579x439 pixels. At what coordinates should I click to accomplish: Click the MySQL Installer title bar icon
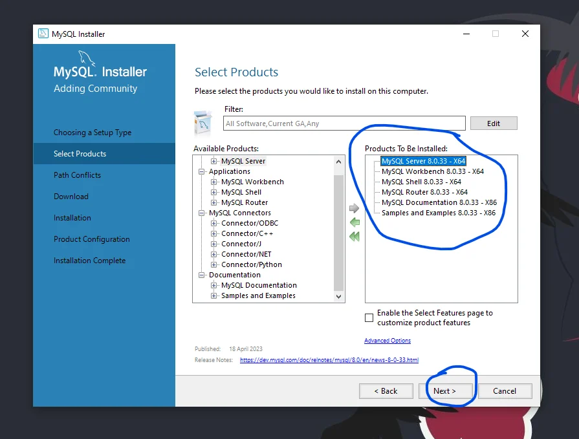coord(44,33)
